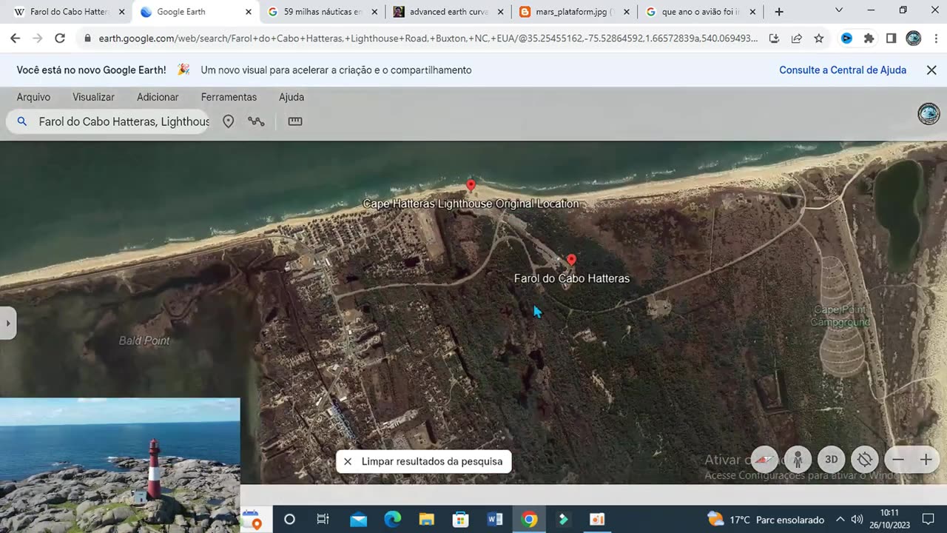
Task: Open the browser extensions puzzle icon
Action: tap(869, 38)
